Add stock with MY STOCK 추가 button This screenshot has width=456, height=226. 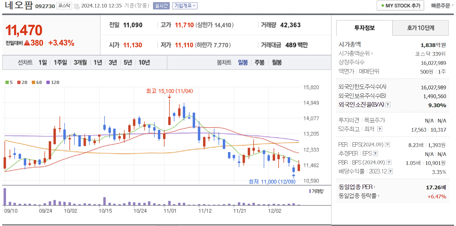400,5
